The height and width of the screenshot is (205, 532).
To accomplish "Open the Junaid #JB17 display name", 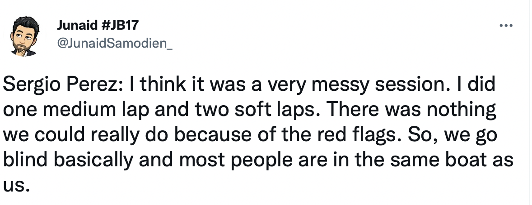I will [x=98, y=25].
